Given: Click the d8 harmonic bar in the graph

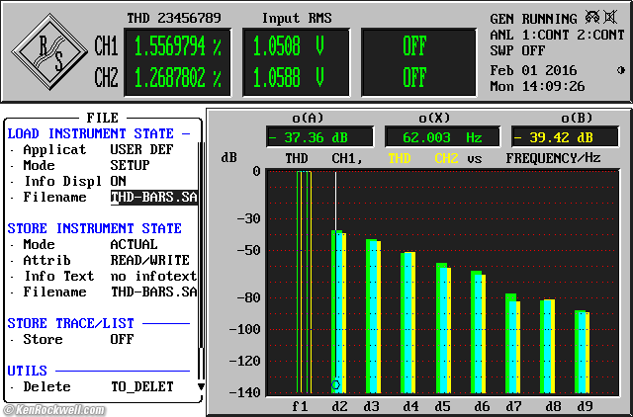Looking at the screenshot, I should [547, 346].
